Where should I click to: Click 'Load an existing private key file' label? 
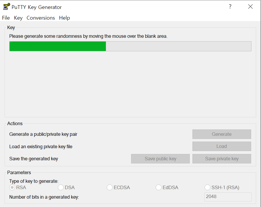[41, 147]
